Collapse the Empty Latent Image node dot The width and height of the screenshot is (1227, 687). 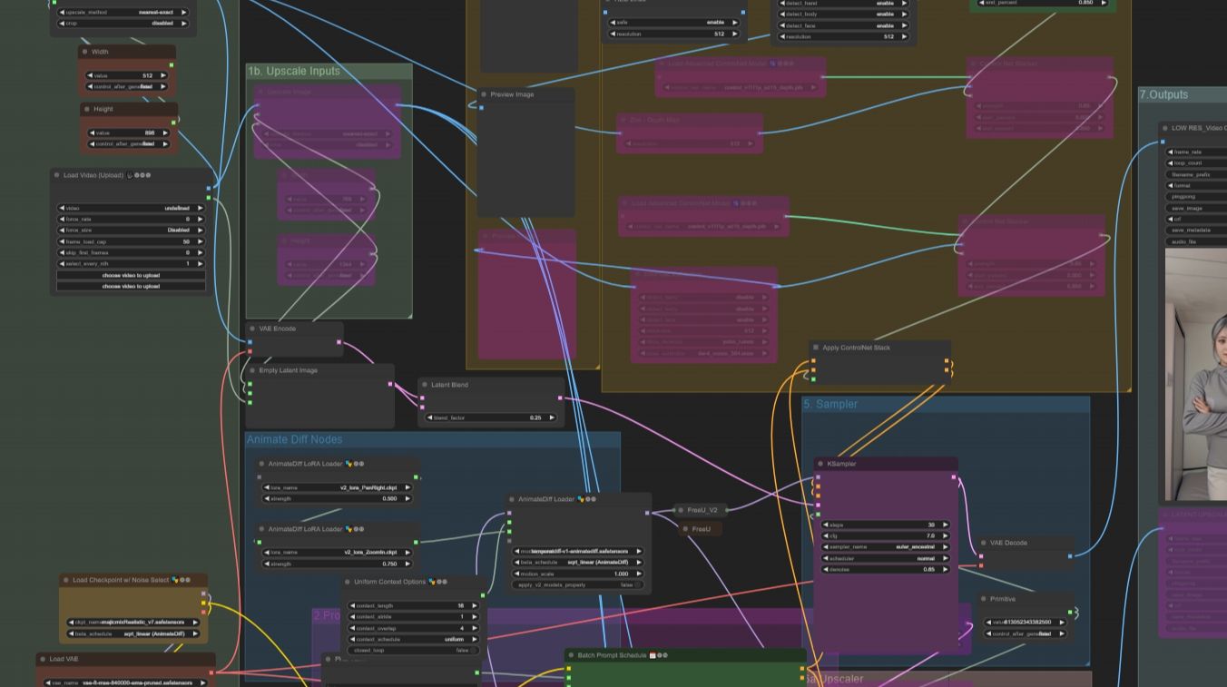point(252,370)
